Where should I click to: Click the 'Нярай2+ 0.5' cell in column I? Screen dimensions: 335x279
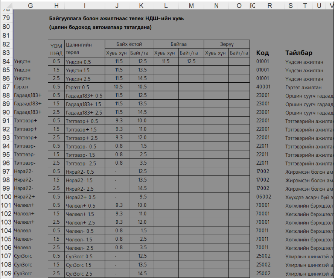84,197
